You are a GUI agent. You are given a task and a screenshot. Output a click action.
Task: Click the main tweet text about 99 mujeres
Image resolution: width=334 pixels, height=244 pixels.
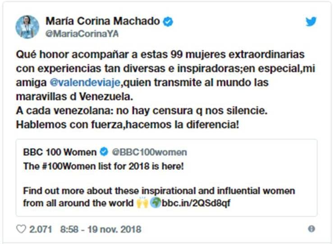pos(165,89)
